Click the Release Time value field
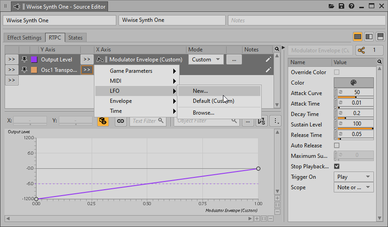Viewport: 388px width, 227px height. point(356,134)
